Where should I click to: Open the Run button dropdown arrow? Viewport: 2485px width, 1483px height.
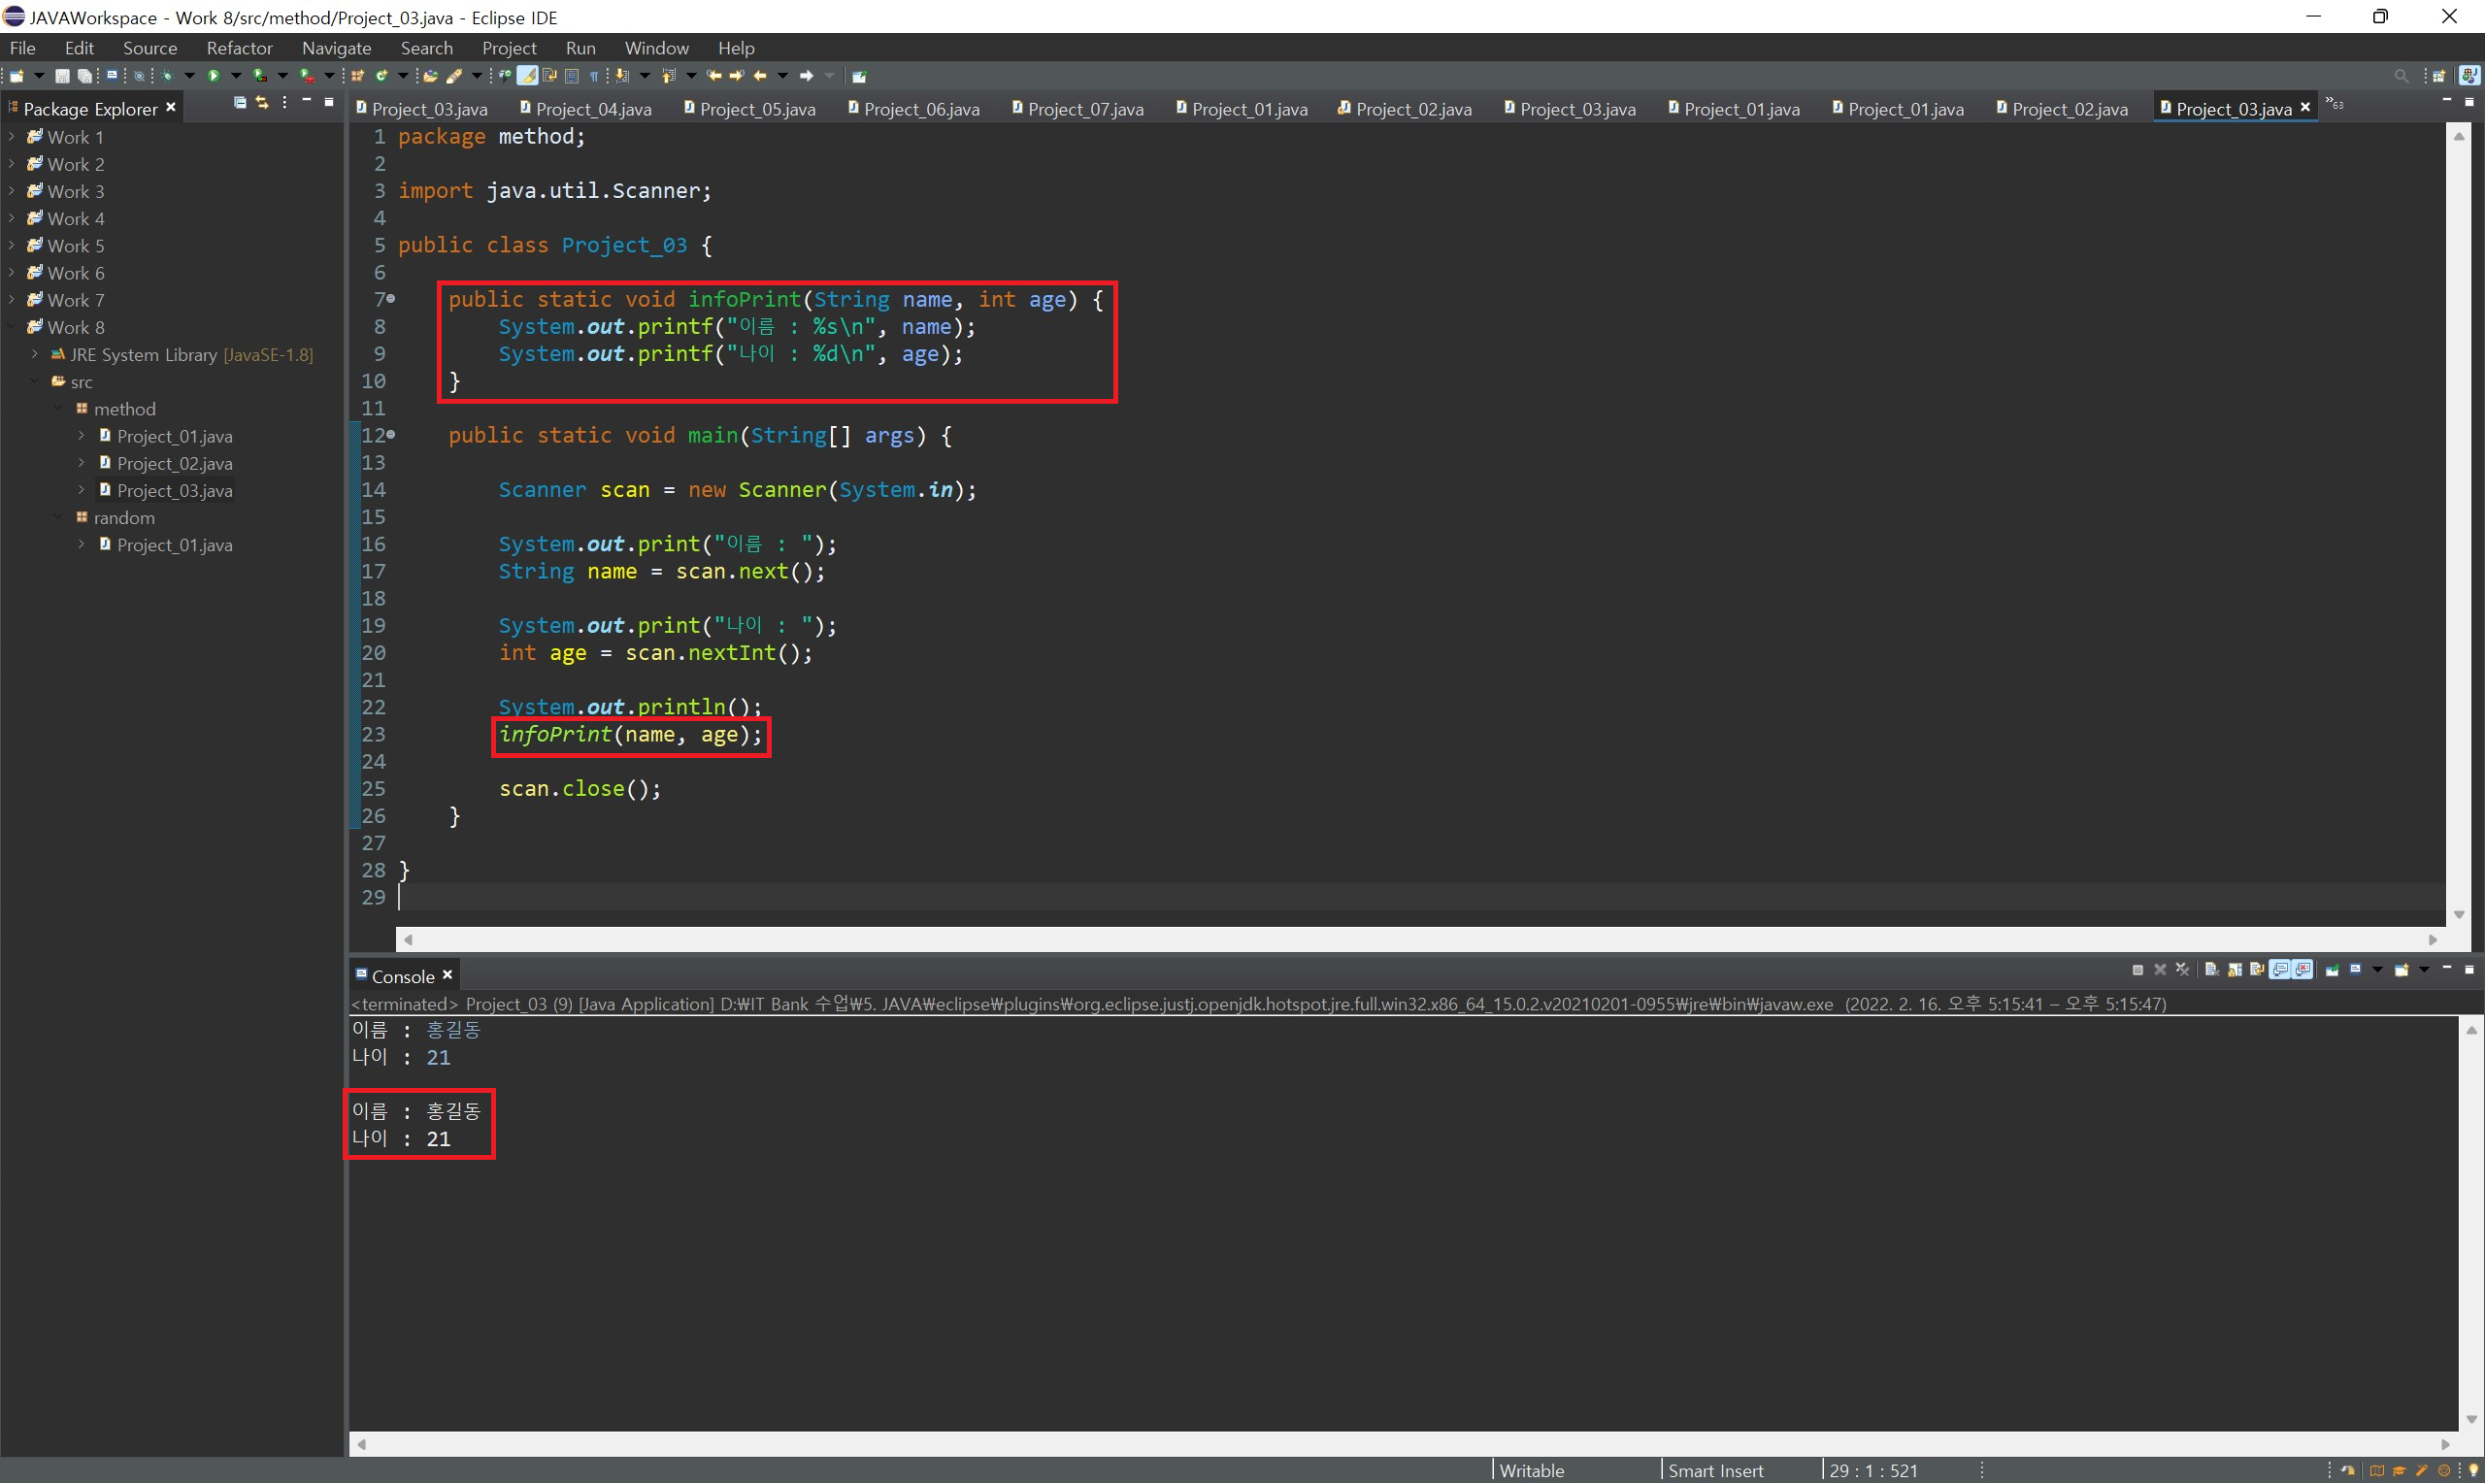[237, 76]
